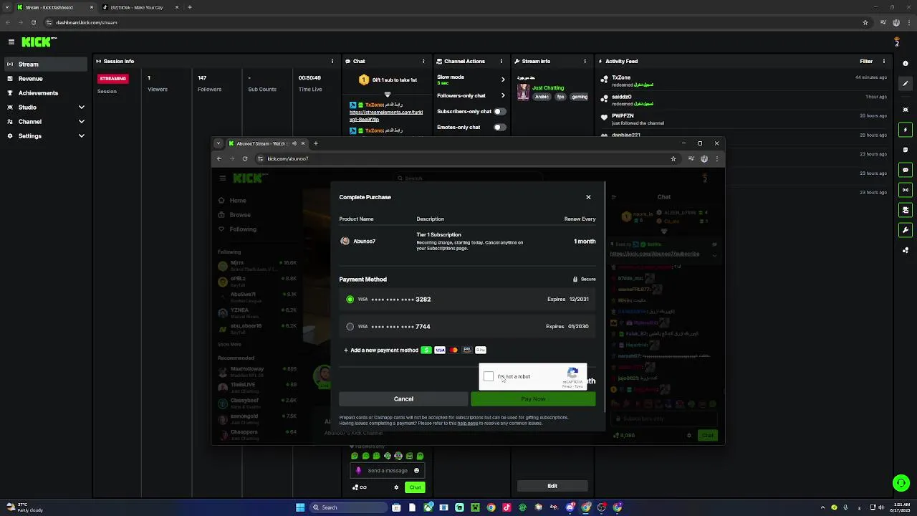Click the wrench icon in right sidebar
The image size is (917, 516).
(x=906, y=230)
